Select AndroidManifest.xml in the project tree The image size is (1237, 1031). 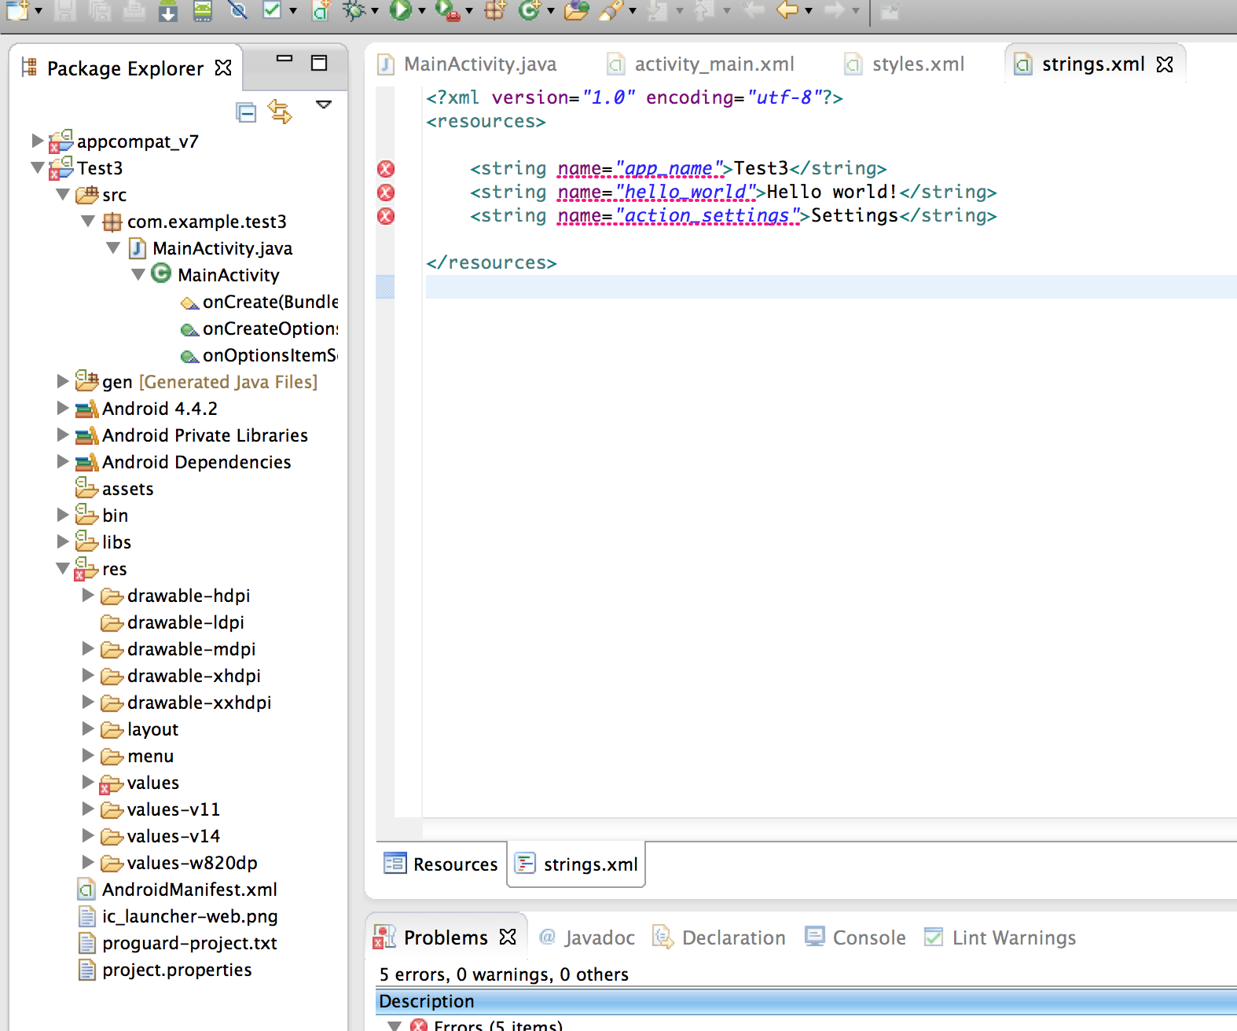click(x=189, y=890)
